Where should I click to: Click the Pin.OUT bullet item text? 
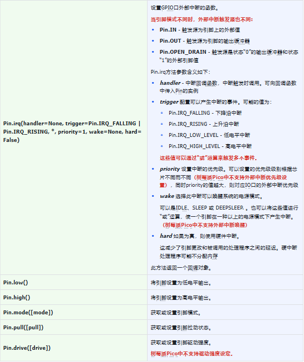pyautogui.click(x=205, y=41)
